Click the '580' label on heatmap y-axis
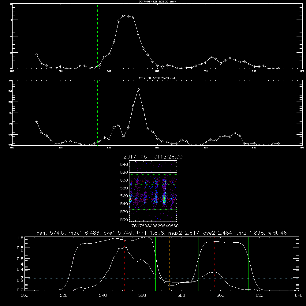This screenshot has height=306, width=306. tap(124, 188)
